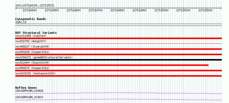Screen dimensions: 229x103
Task: Click the shorter red bar for nsv522990
Action: (x=112, y=65)
